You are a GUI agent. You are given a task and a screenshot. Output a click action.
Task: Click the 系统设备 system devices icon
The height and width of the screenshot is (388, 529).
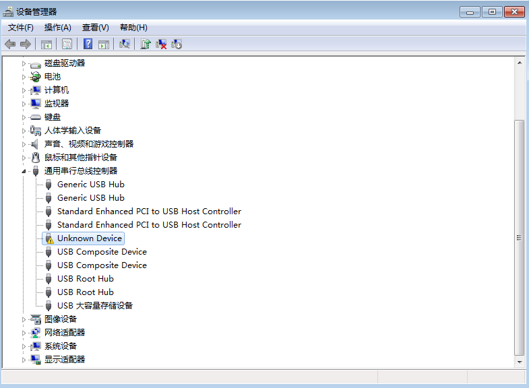pyautogui.click(x=36, y=346)
